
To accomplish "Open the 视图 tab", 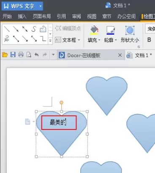I will click(x=92, y=16).
